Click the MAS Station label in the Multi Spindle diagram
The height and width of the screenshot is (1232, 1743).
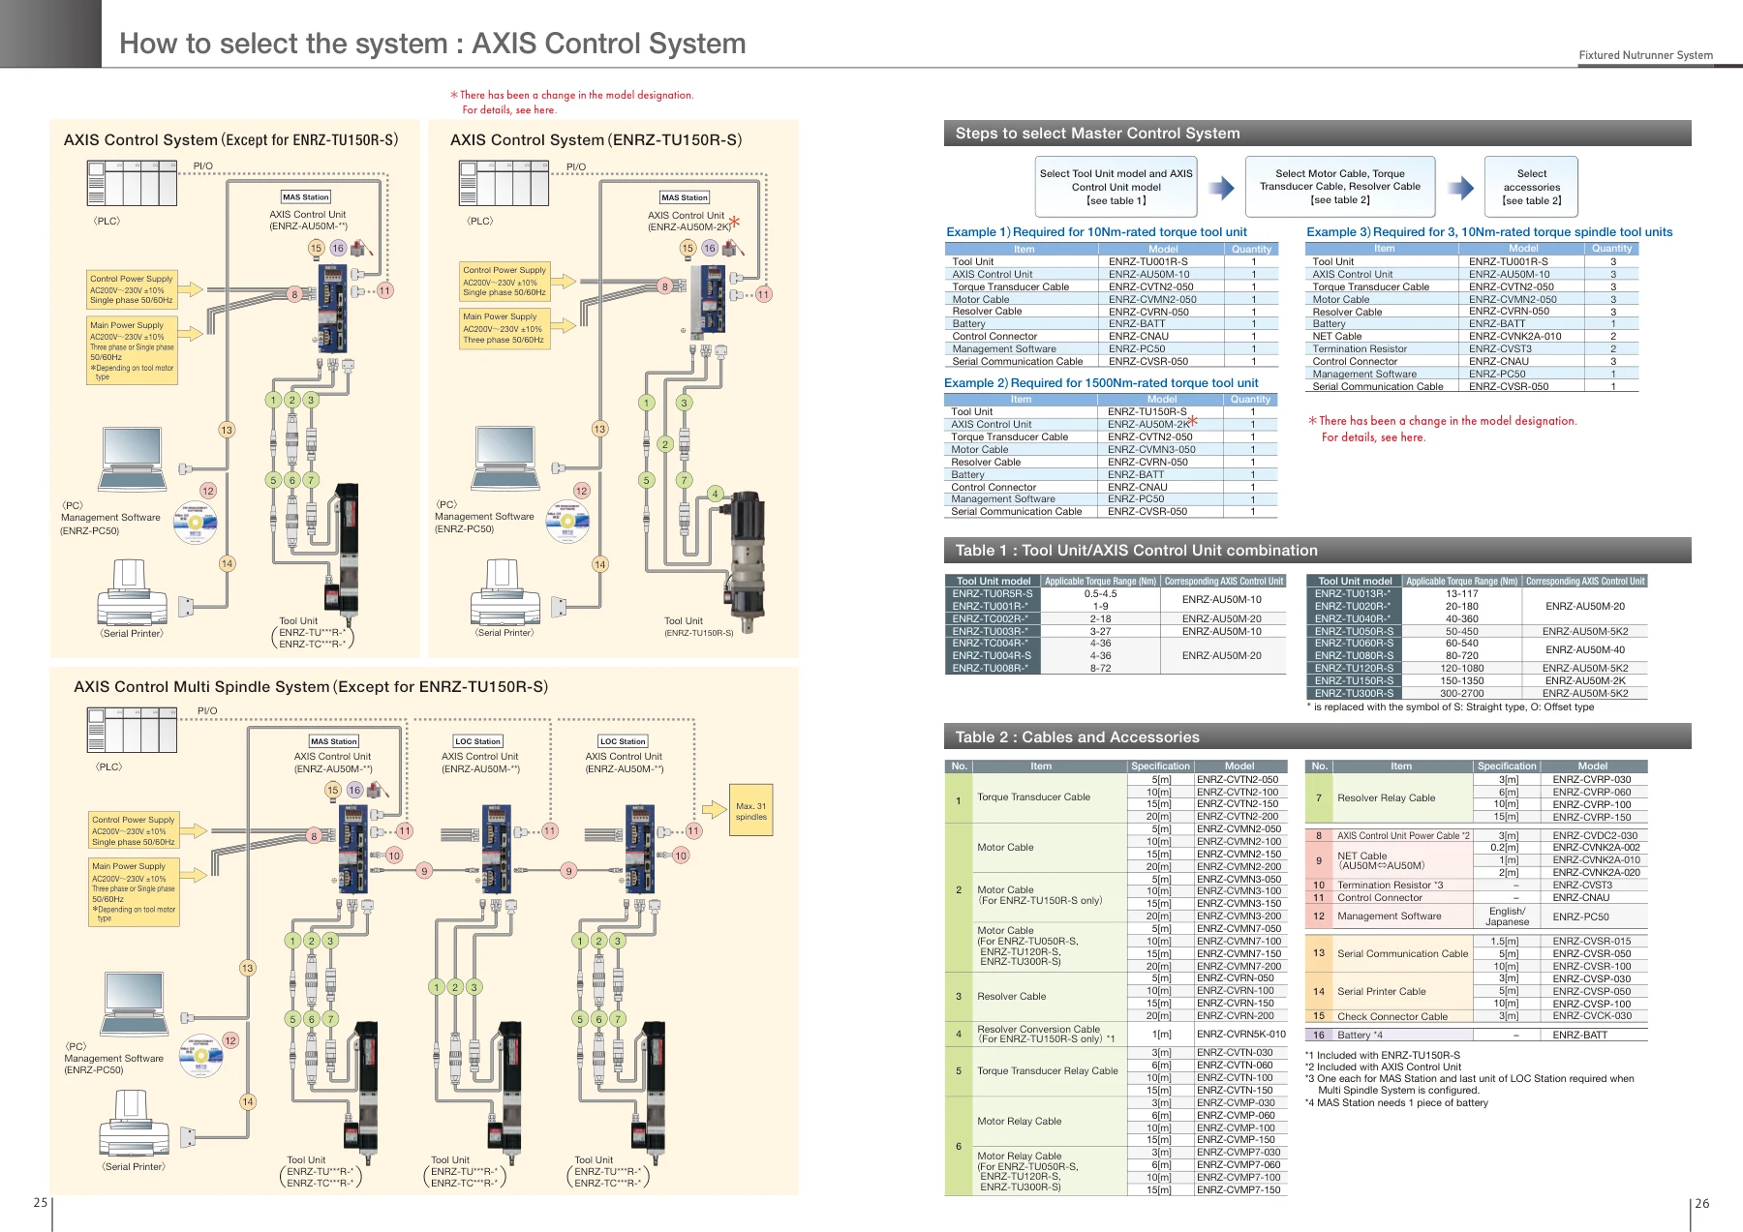334,741
